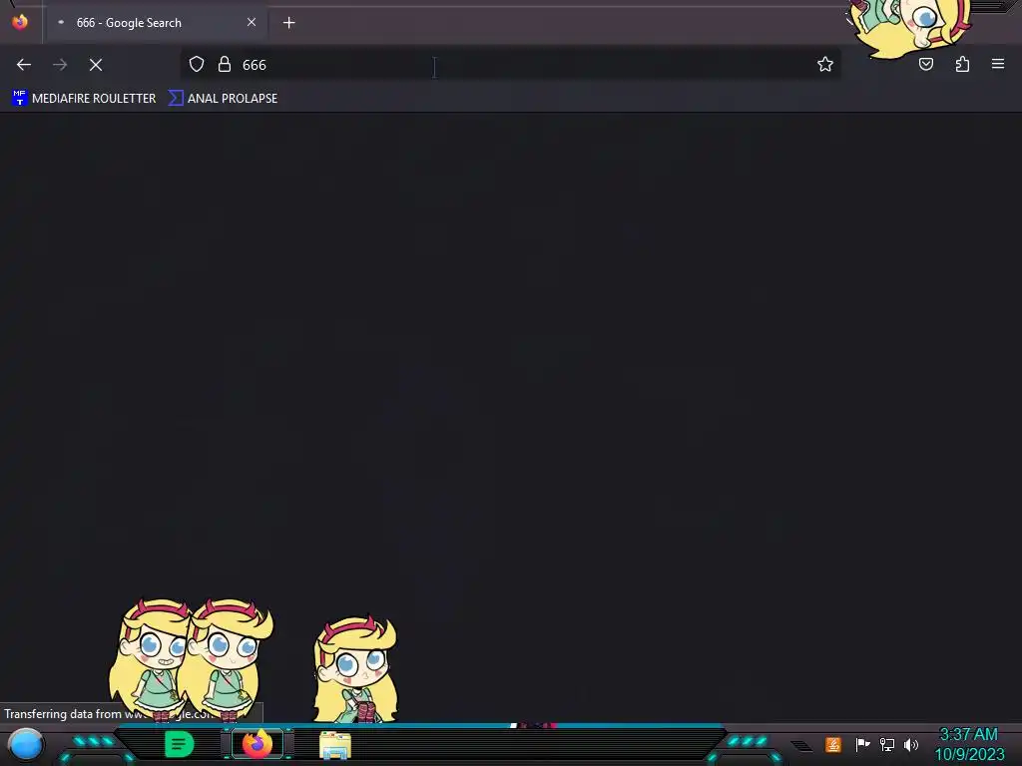1022x766 pixels.
Task: Open the second bookmark in the bookmarks toolbar
Action: click(223, 99)
